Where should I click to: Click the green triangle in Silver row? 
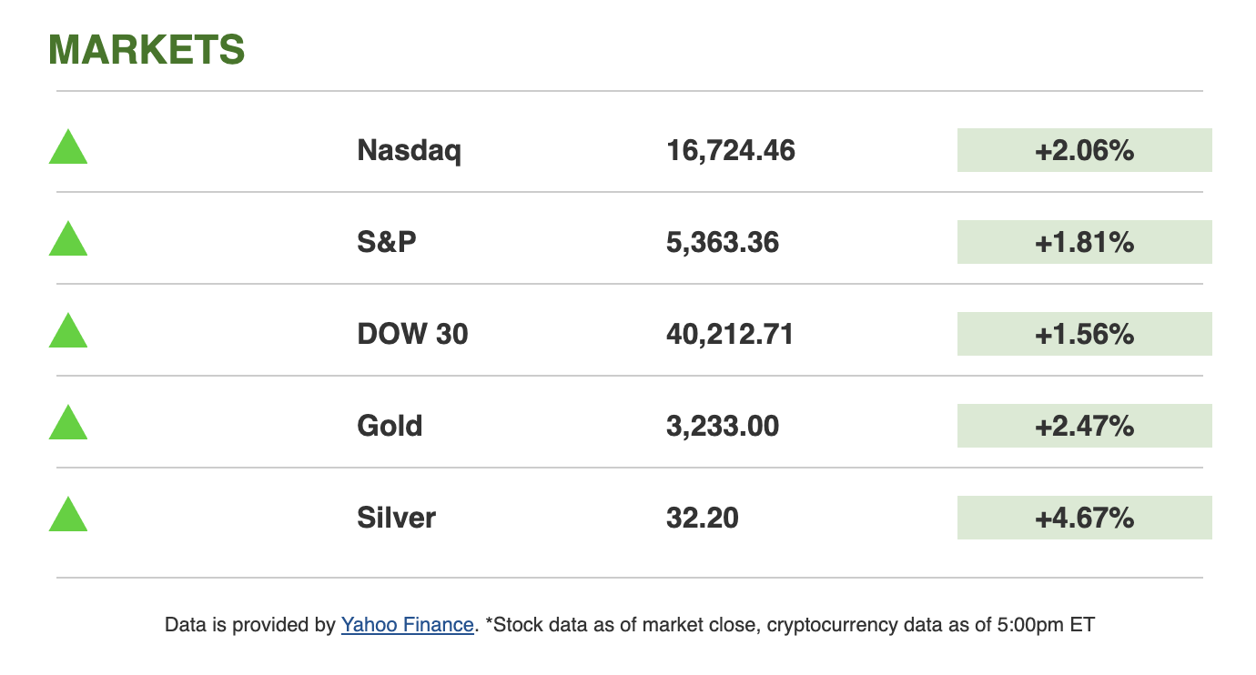click(68, 516)
